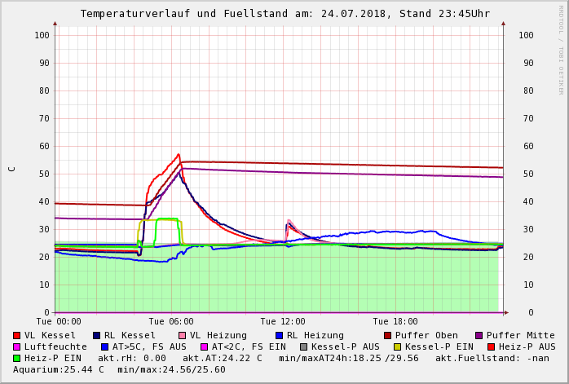Click the right y-axis label 0
This screenshot has height=384, width=569.
click(x=531, y=312)
